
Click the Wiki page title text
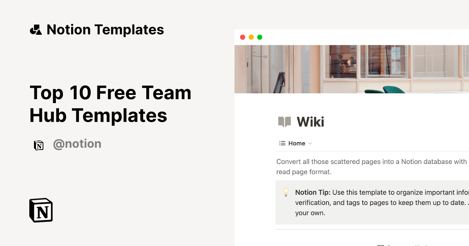pos(310,121)
